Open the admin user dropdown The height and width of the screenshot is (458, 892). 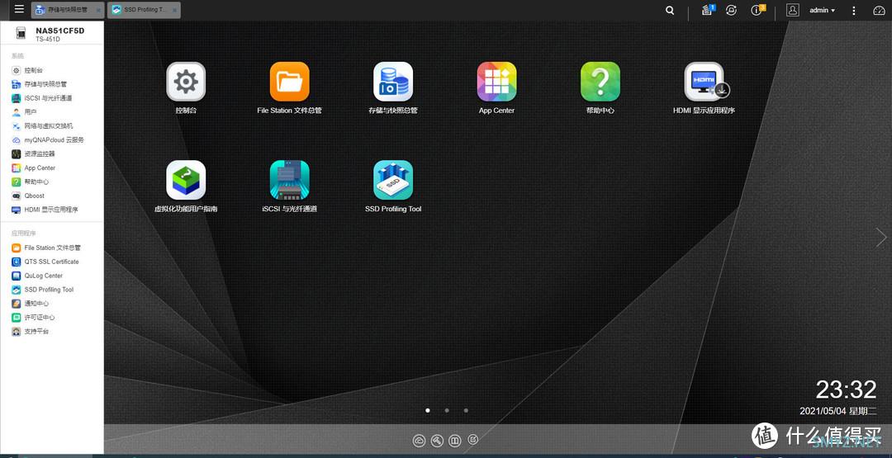[x=822, y=10]
